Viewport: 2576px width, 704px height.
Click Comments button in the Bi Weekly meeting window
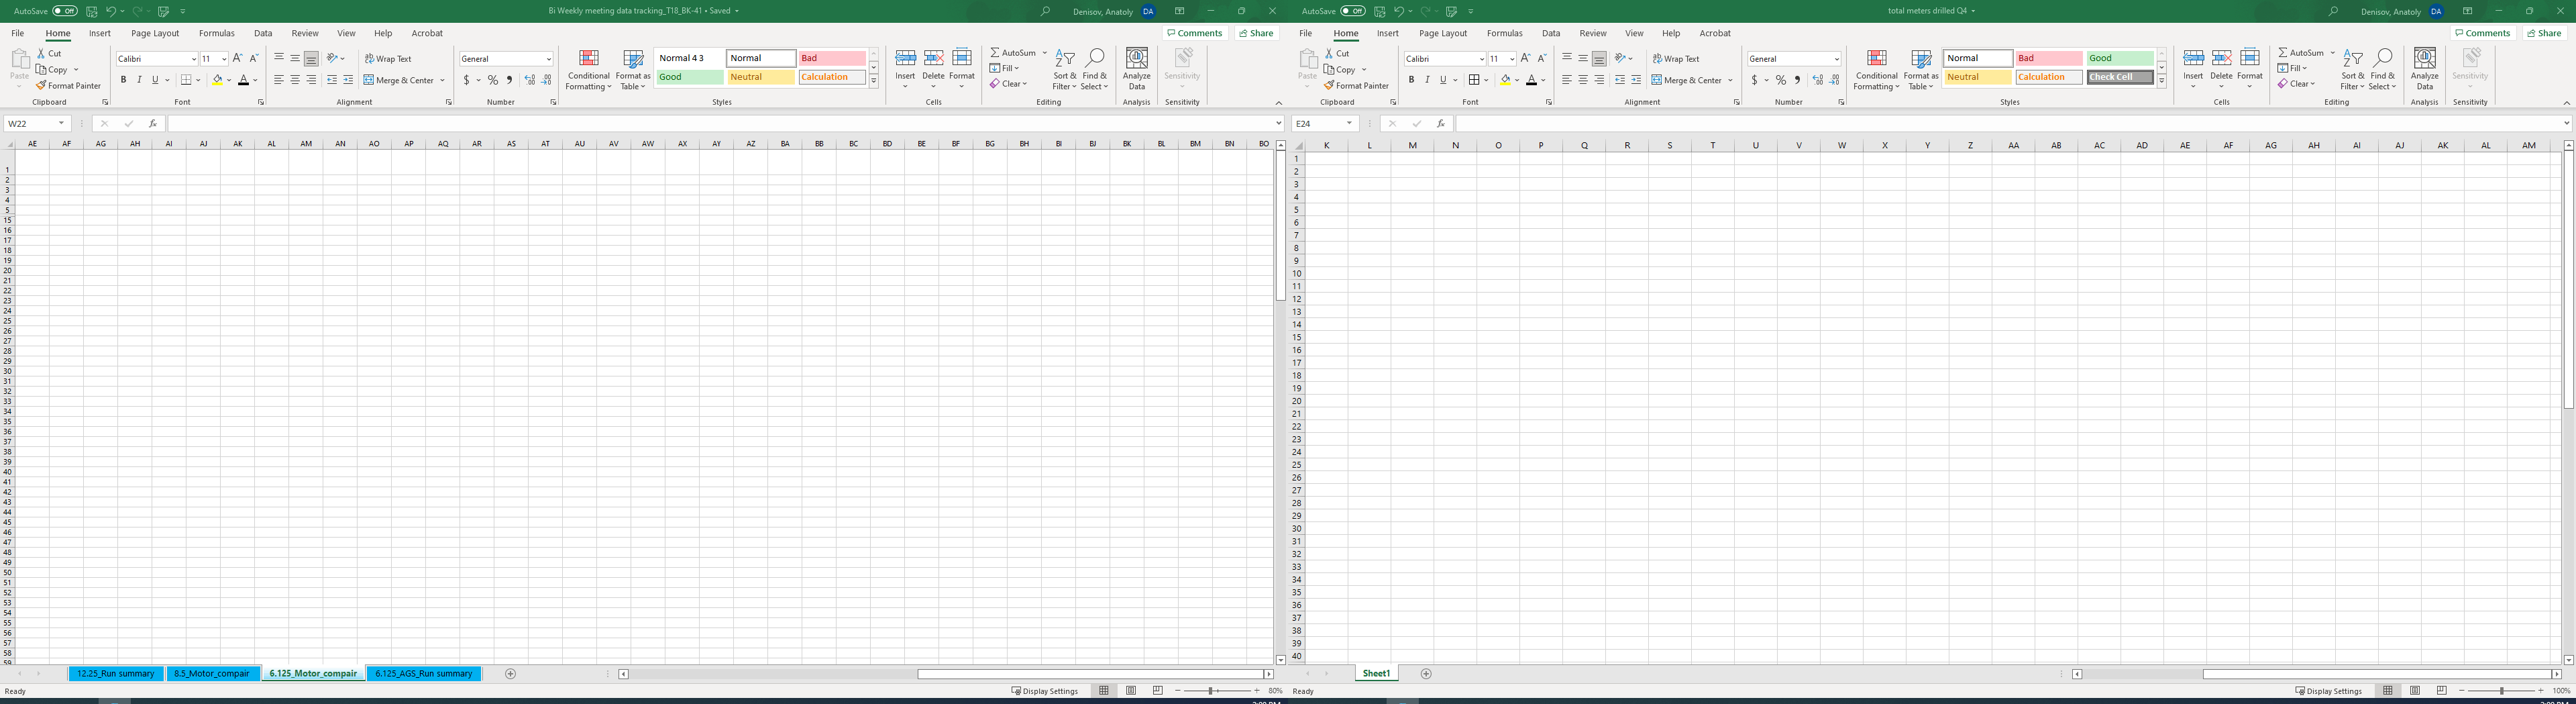pyautogui.click(x=1195, y=34)
